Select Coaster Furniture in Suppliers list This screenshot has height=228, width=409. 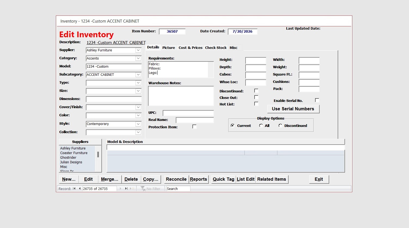tap(74, 153)
